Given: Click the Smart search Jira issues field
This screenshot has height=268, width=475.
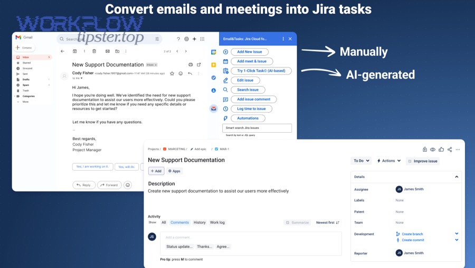Looking at the screenshot, I should click(x=257, y=128).
